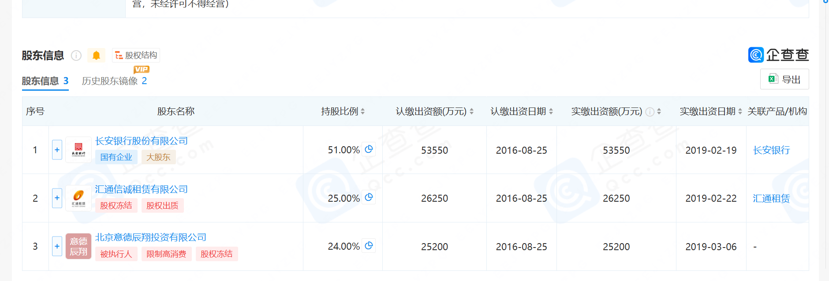This screenshot has width=829, height=281.
Task: Click 汇通租赁 company logo thumbnail
Action: [x=78, y=198]
